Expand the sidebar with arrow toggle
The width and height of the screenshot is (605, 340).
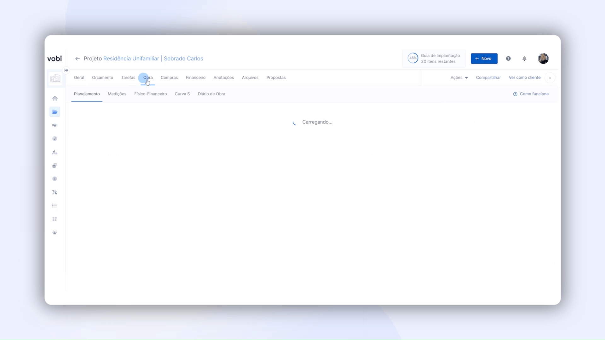tap(66, 70)
